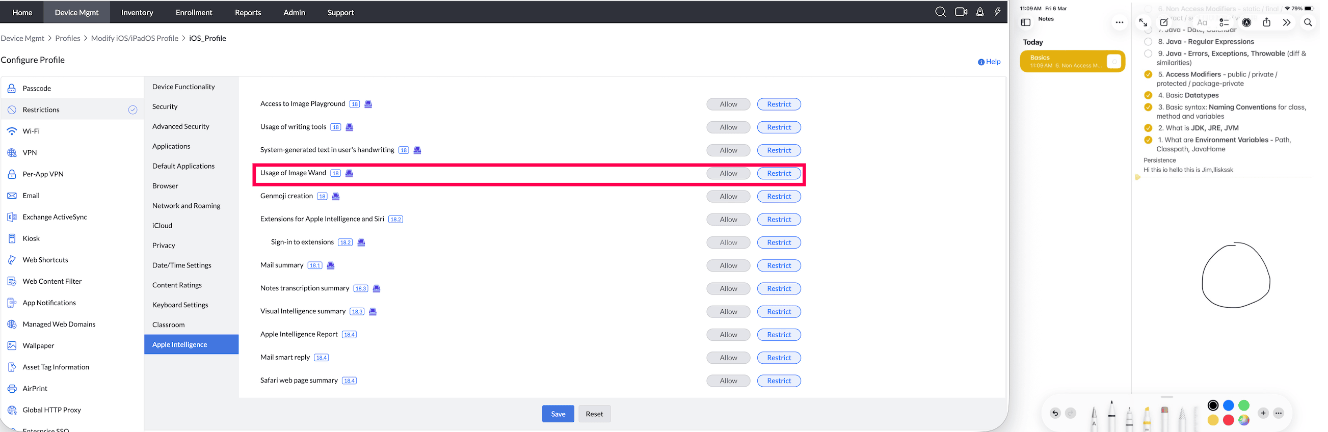Open the Admin menu
The height and width of the screenshot is (432, 1328).
295,12
